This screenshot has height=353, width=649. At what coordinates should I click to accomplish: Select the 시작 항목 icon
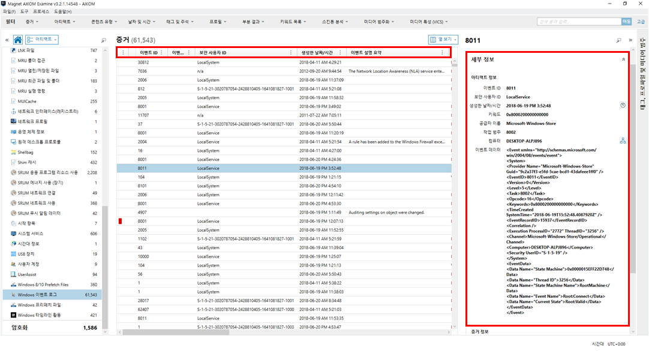coord(13,223)
